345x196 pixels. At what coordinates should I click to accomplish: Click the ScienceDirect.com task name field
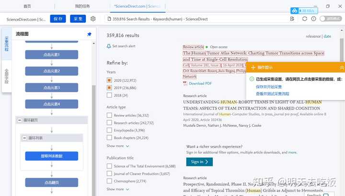coord(26,19)
